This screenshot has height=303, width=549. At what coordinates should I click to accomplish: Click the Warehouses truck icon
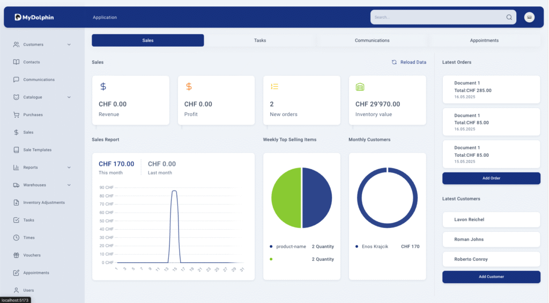[x=16, y=185]
